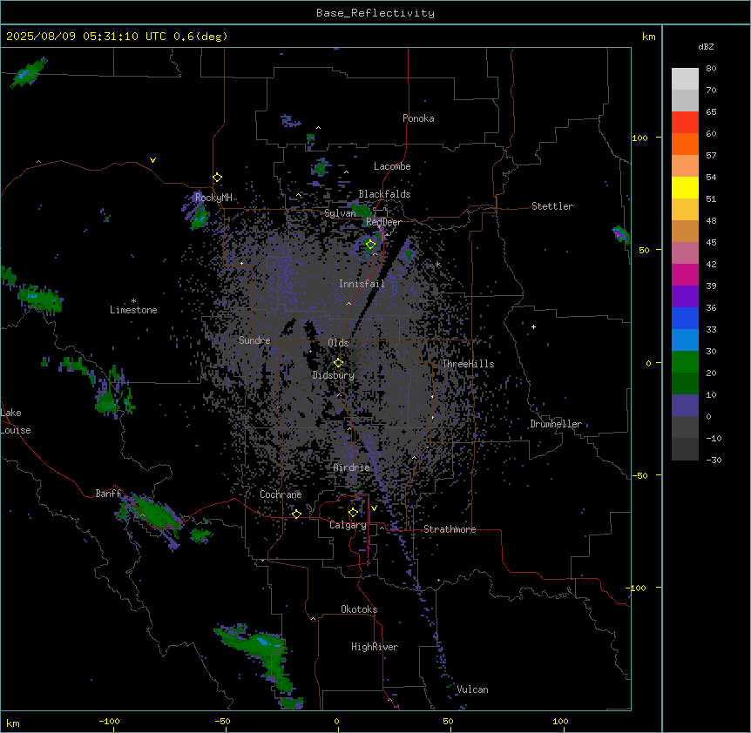This screenshot has height=733, width=751.
Task: Select the Airdrie label
Action: [351, 467]
